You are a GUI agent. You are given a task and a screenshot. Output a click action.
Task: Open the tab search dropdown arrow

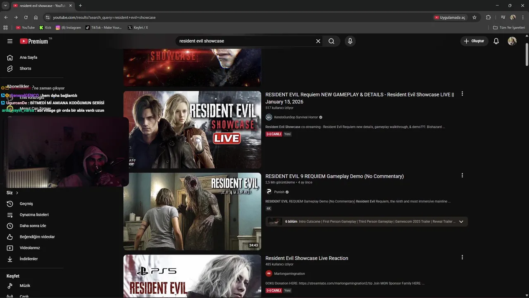(5, 6)
